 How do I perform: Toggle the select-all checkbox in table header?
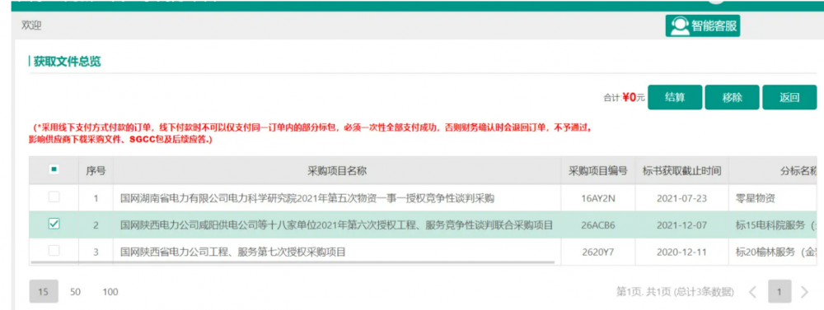[54, 169]
